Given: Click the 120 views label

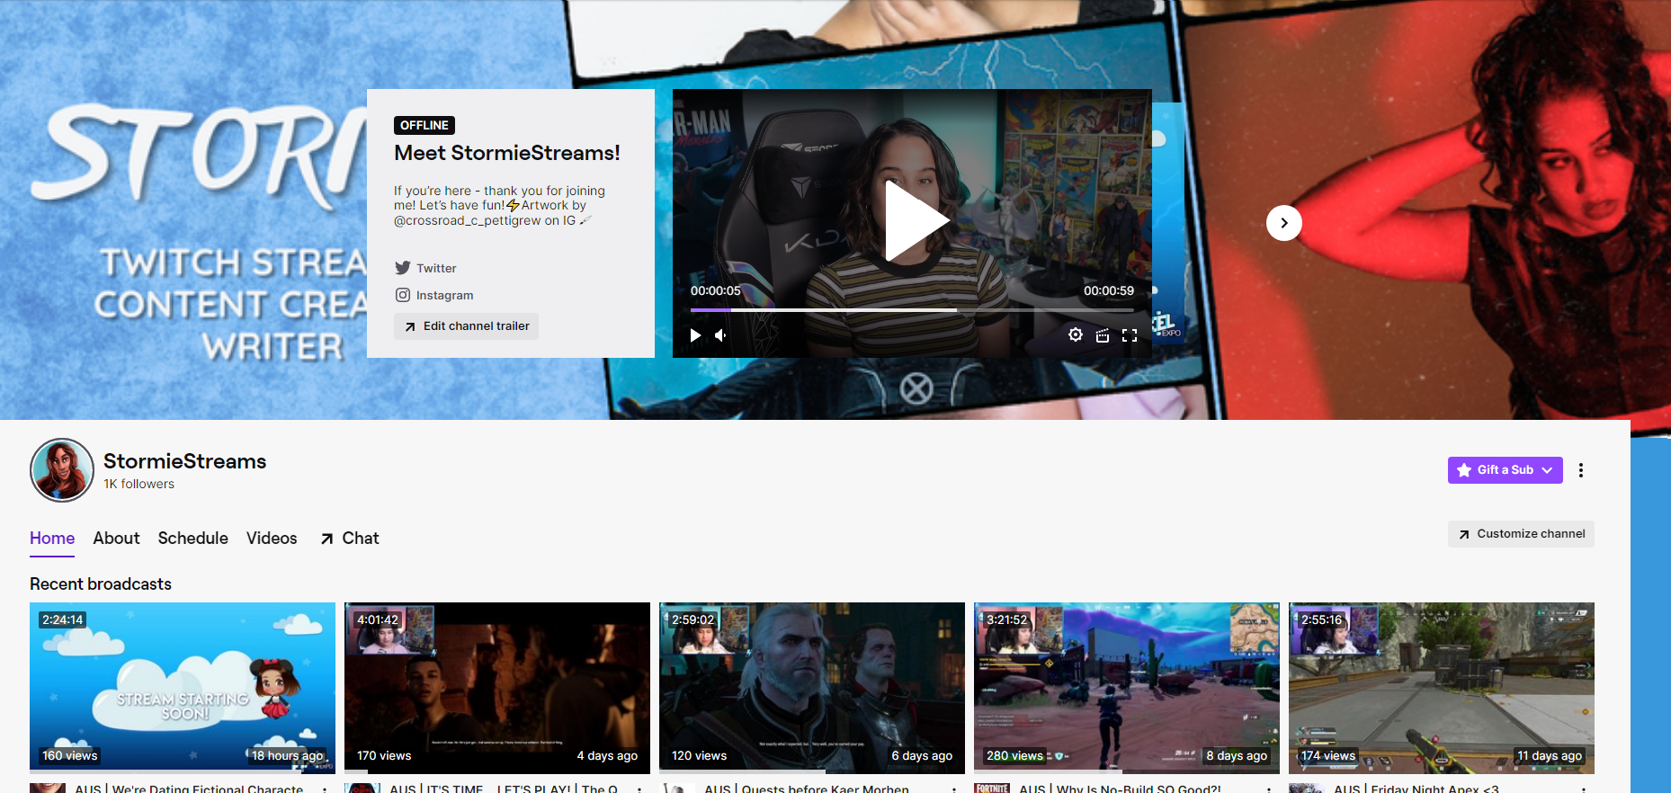Looking at the screenshot, I should [699, 755].
